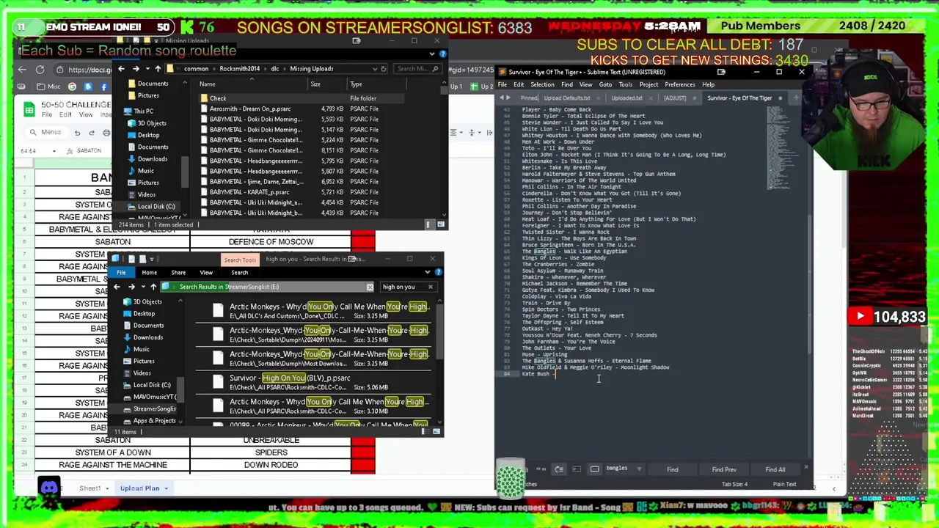This screenshot has width=939, height=528.
Task: Open Goto menu in Sublime Text
Action: tap(605, 85)
